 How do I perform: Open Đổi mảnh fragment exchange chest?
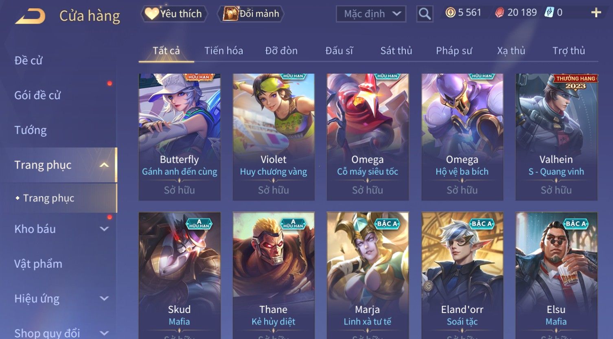(251, 14)
